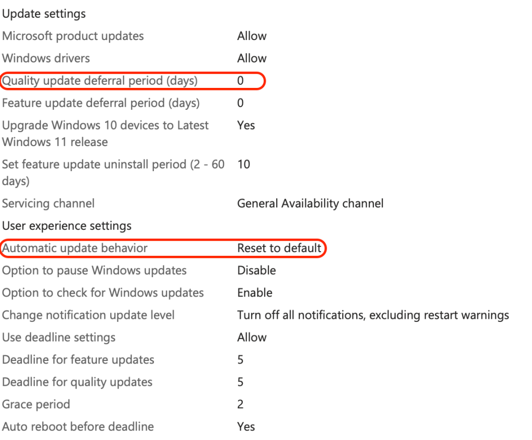The width and height of the screenshot is (532, 440).
Task: Click Feature update deferral period label
Action: tap(101, 103)
